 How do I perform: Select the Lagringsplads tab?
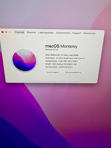46,33
